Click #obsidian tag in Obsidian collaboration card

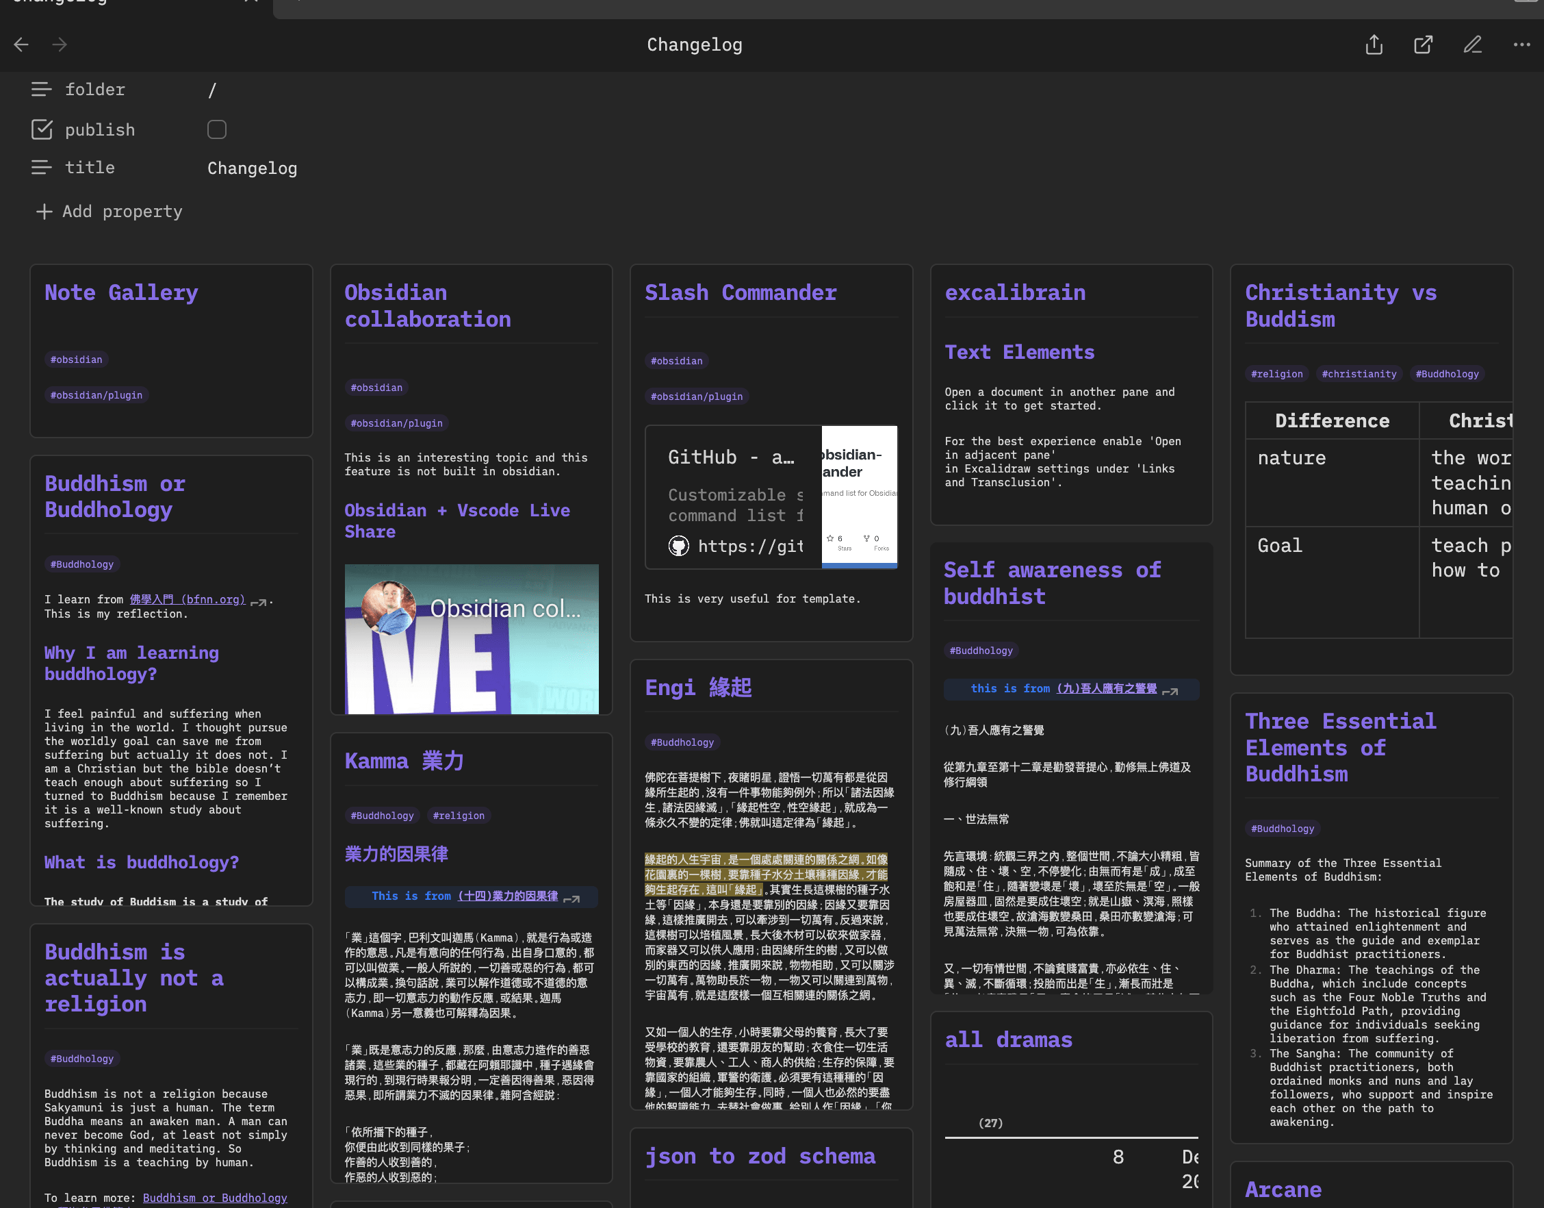click(376, 387)
